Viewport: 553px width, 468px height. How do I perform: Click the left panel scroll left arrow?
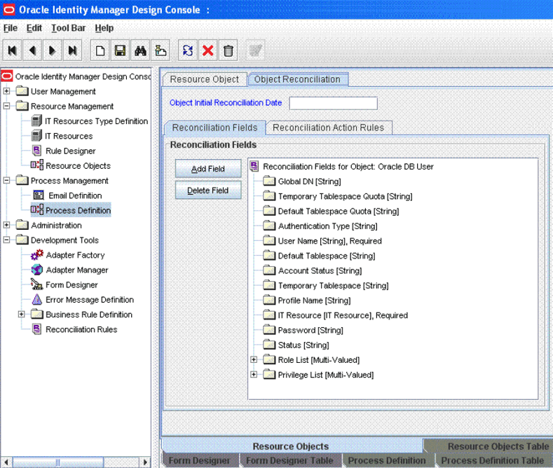pyautogui.click(x=6, y=462)
